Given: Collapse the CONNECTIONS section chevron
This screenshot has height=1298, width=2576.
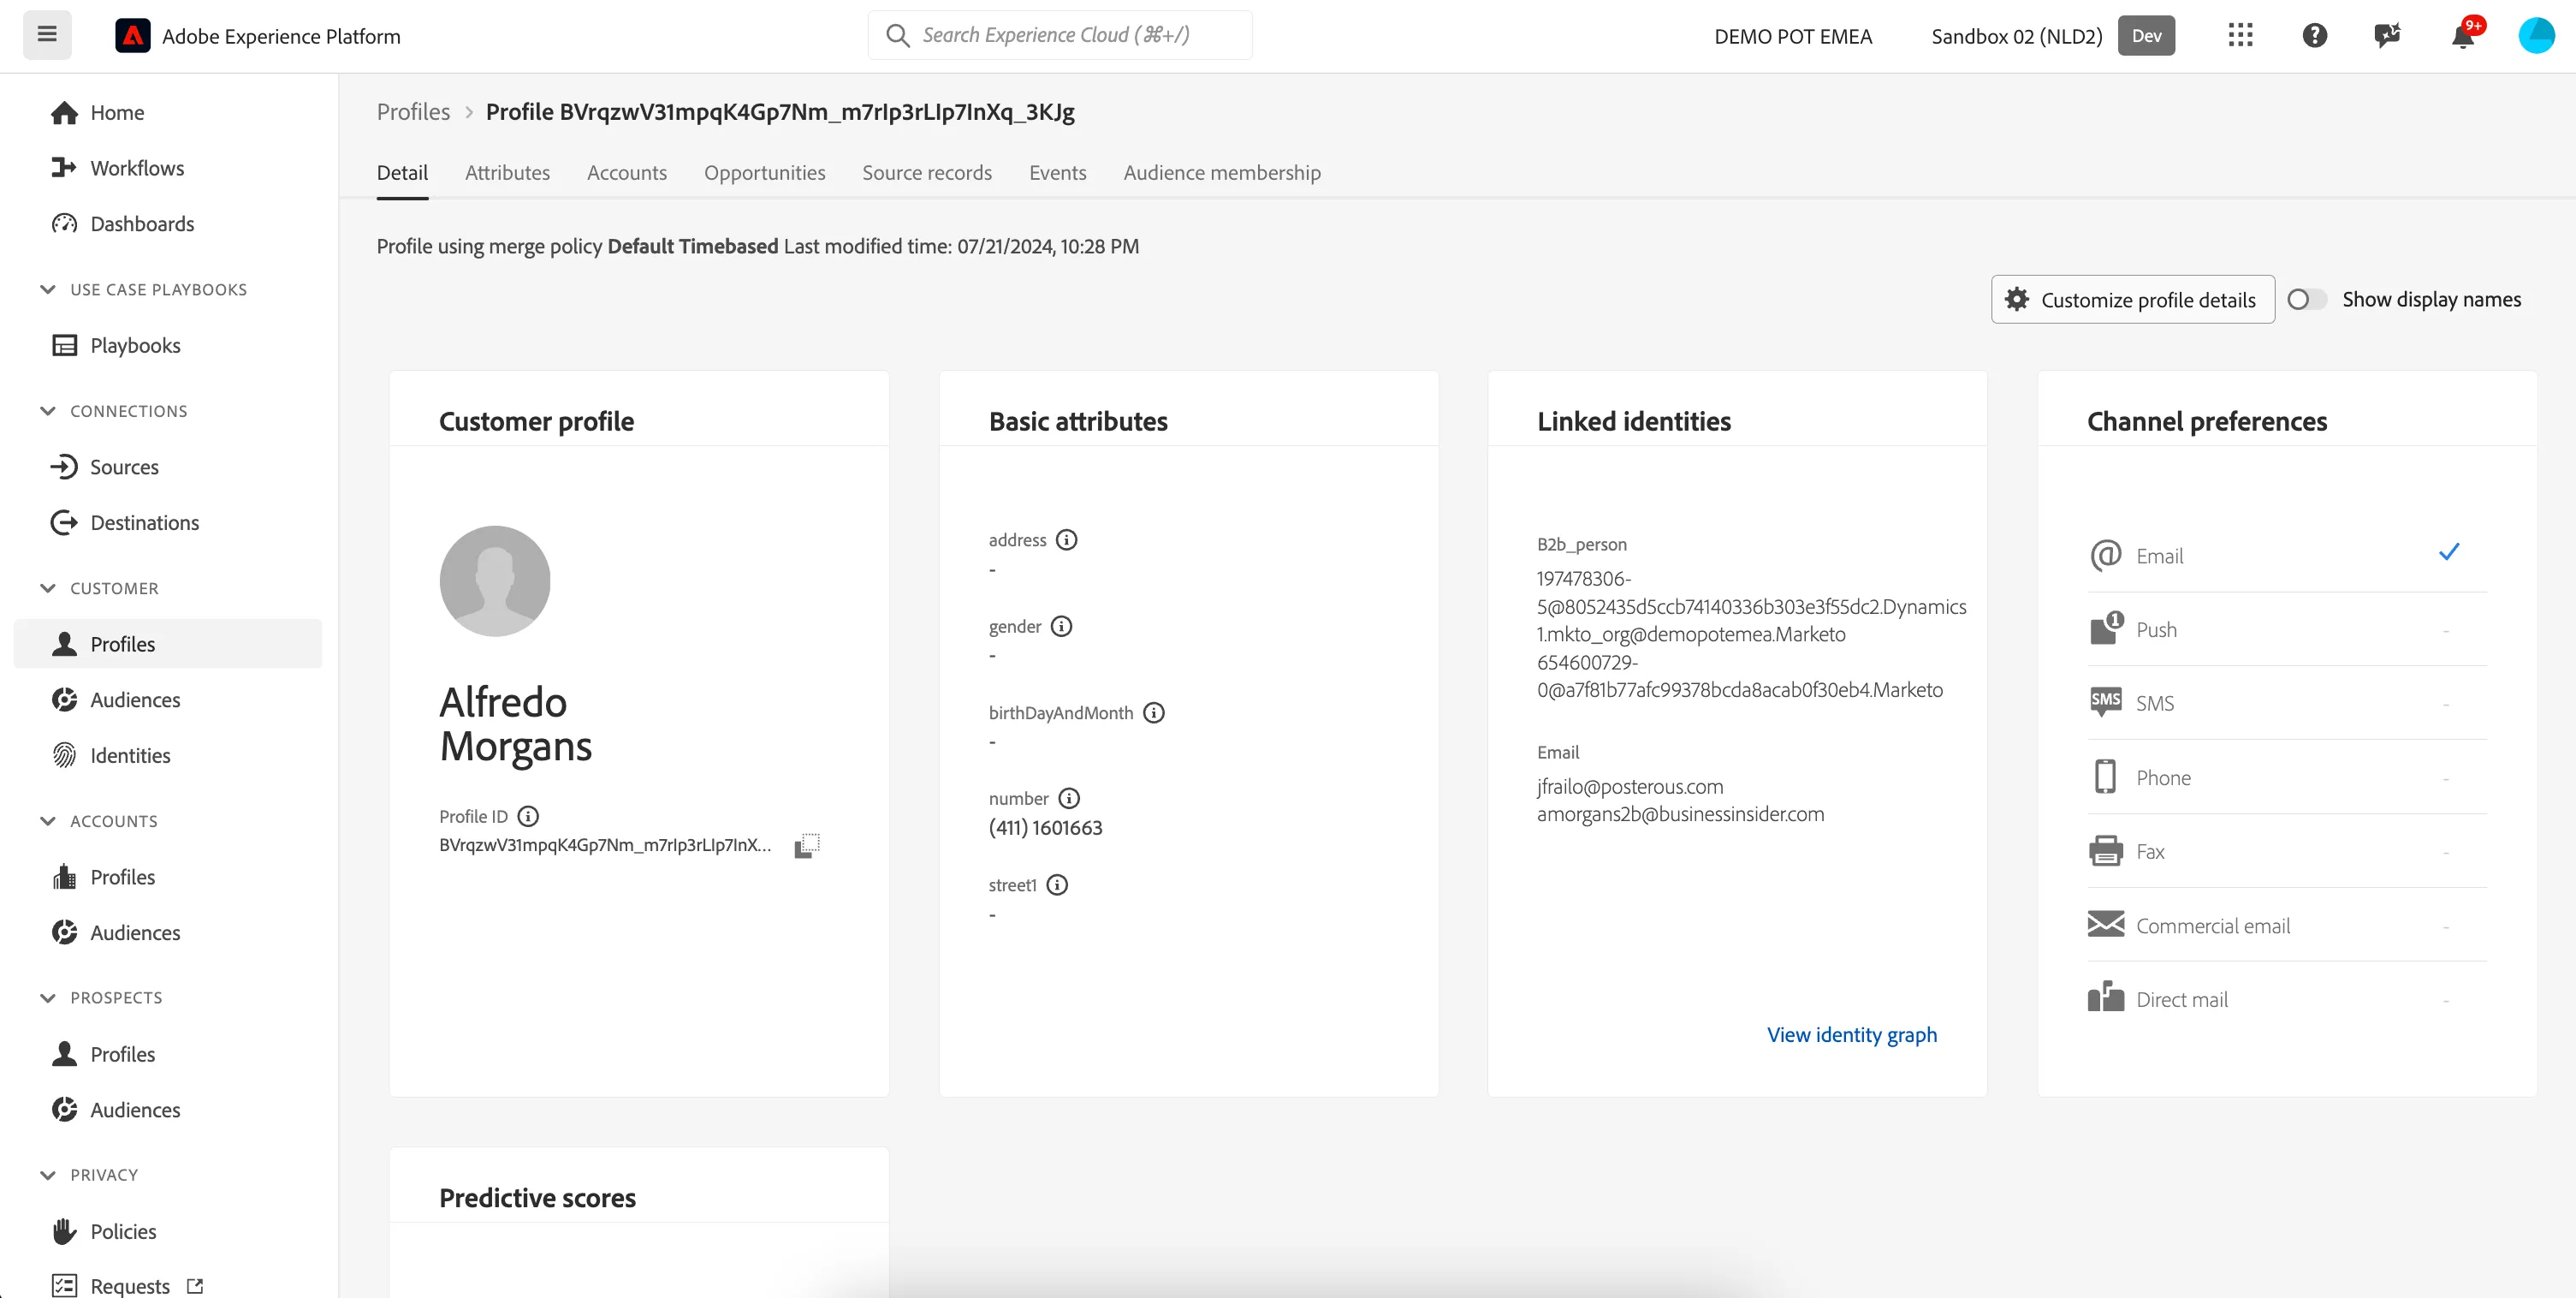Looking at the screenshot, I should (47, 411).
